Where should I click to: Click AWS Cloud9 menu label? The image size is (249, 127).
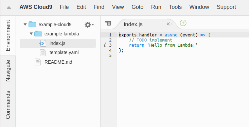coord(36,7)
